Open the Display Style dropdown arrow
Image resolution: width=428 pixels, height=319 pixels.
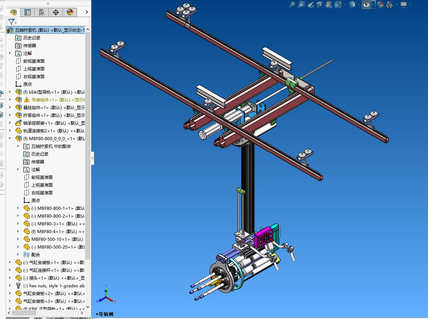(359, 5)
